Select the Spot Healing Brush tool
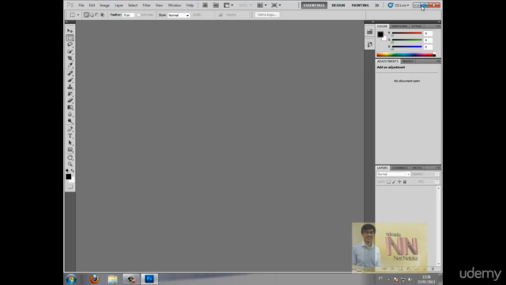 (70, 73)
